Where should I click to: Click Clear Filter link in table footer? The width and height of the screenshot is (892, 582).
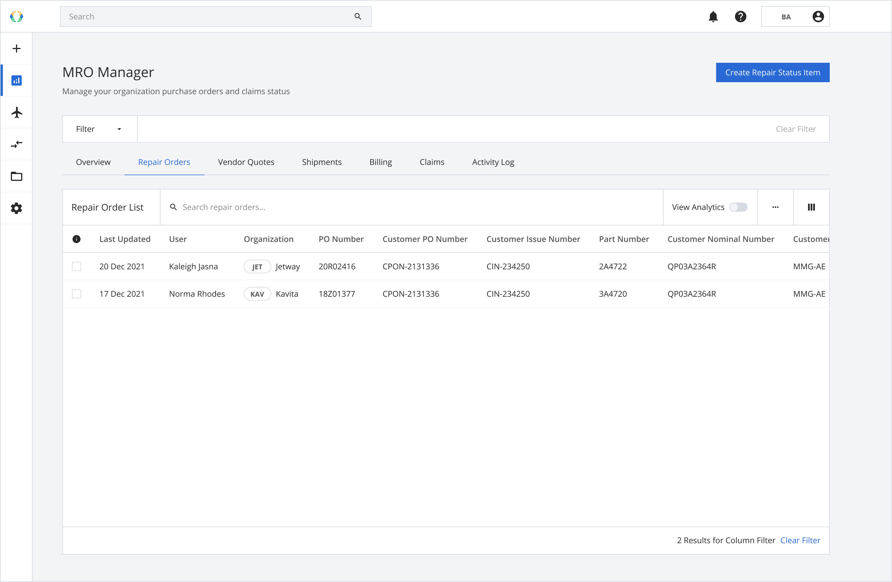[800, 540]
